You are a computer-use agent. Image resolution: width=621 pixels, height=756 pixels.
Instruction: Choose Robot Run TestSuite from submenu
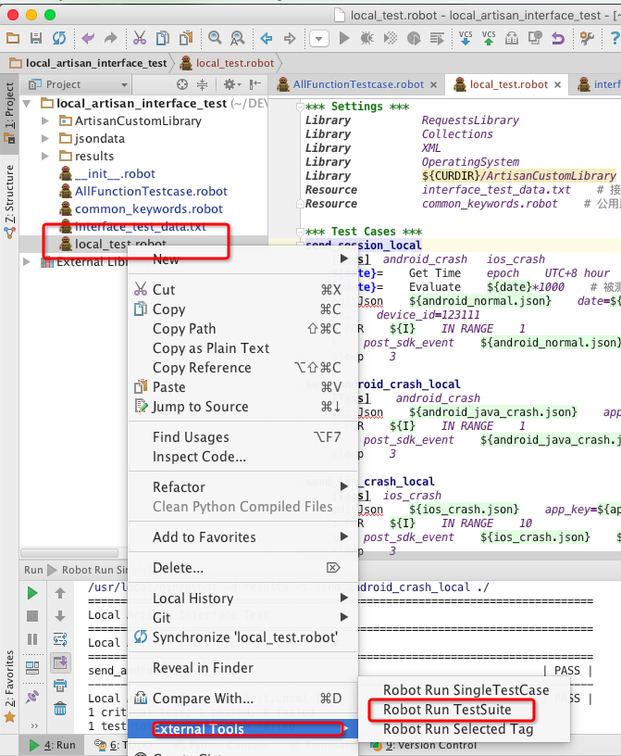coord(449,710)
